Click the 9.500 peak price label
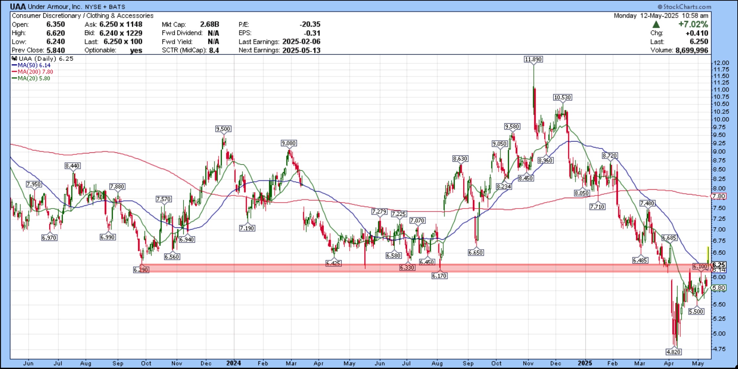The height and width of the screenshot is (369, 738). tap(223, 129)
